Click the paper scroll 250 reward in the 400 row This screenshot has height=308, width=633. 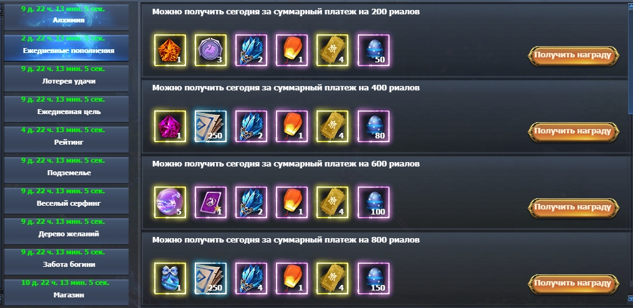tap(211, 126)
